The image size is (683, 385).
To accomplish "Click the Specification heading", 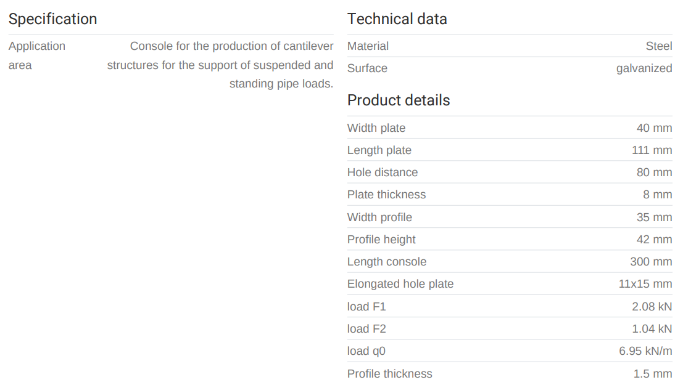I will [52, 19].
